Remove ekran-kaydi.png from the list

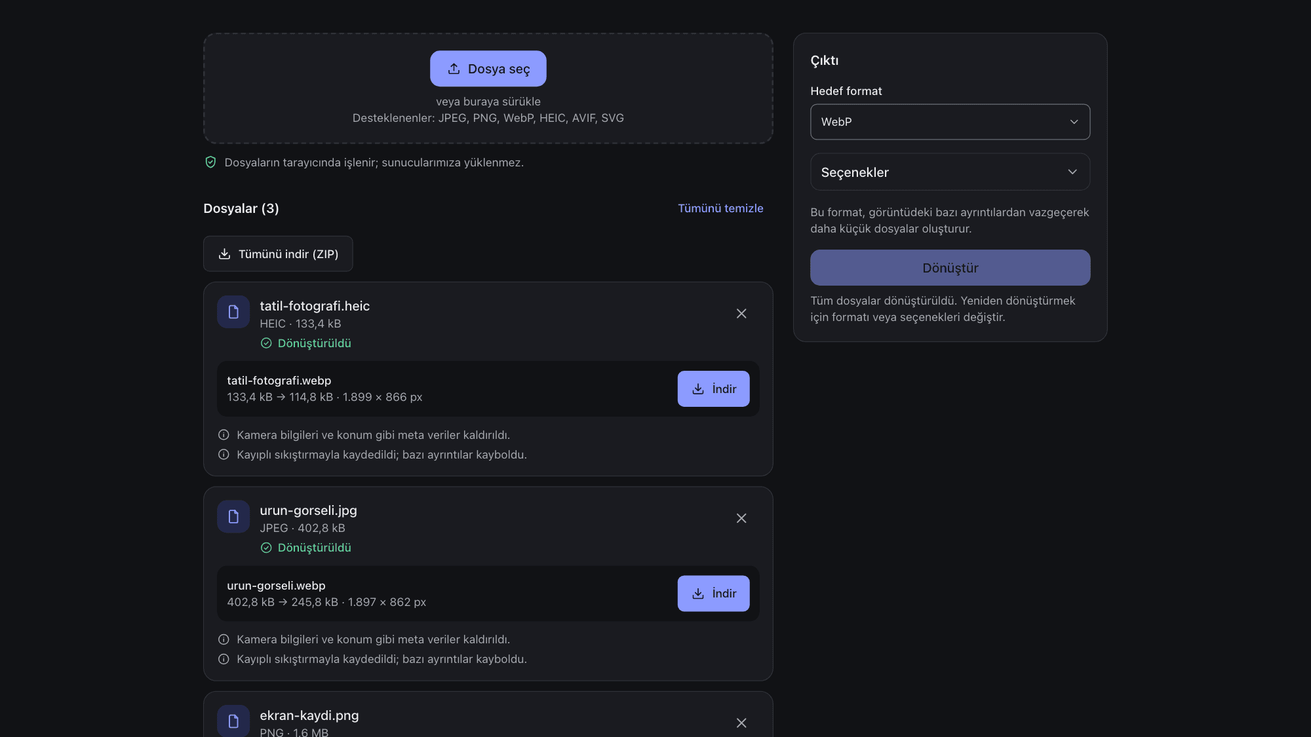click(x=741, y=723)
